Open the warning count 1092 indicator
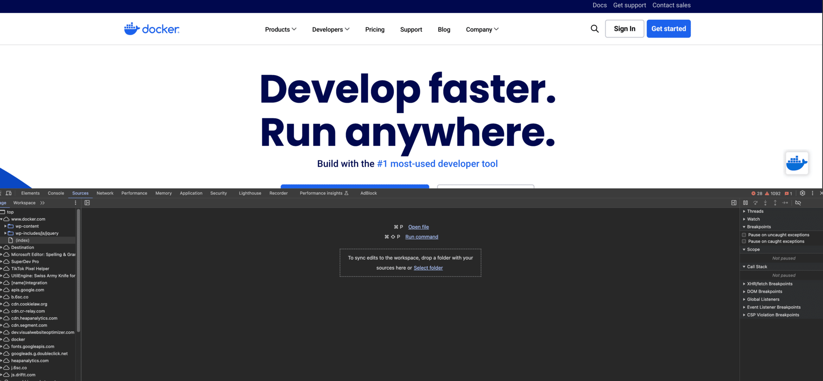 tap(773, 193)
